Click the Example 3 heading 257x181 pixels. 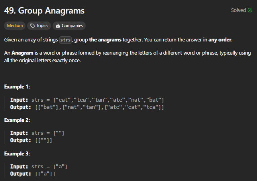pos(17,153)
